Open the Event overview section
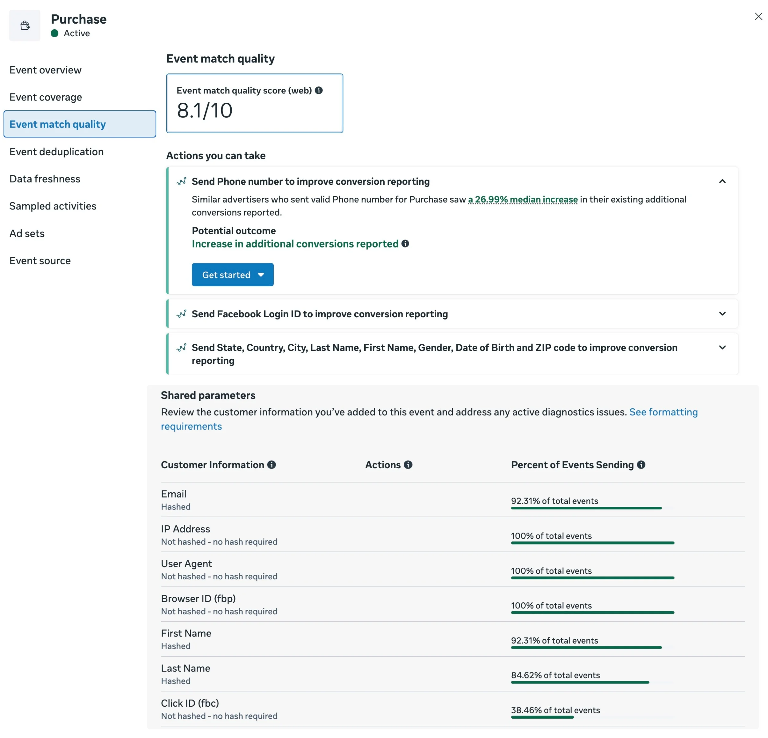 [45, 70]
